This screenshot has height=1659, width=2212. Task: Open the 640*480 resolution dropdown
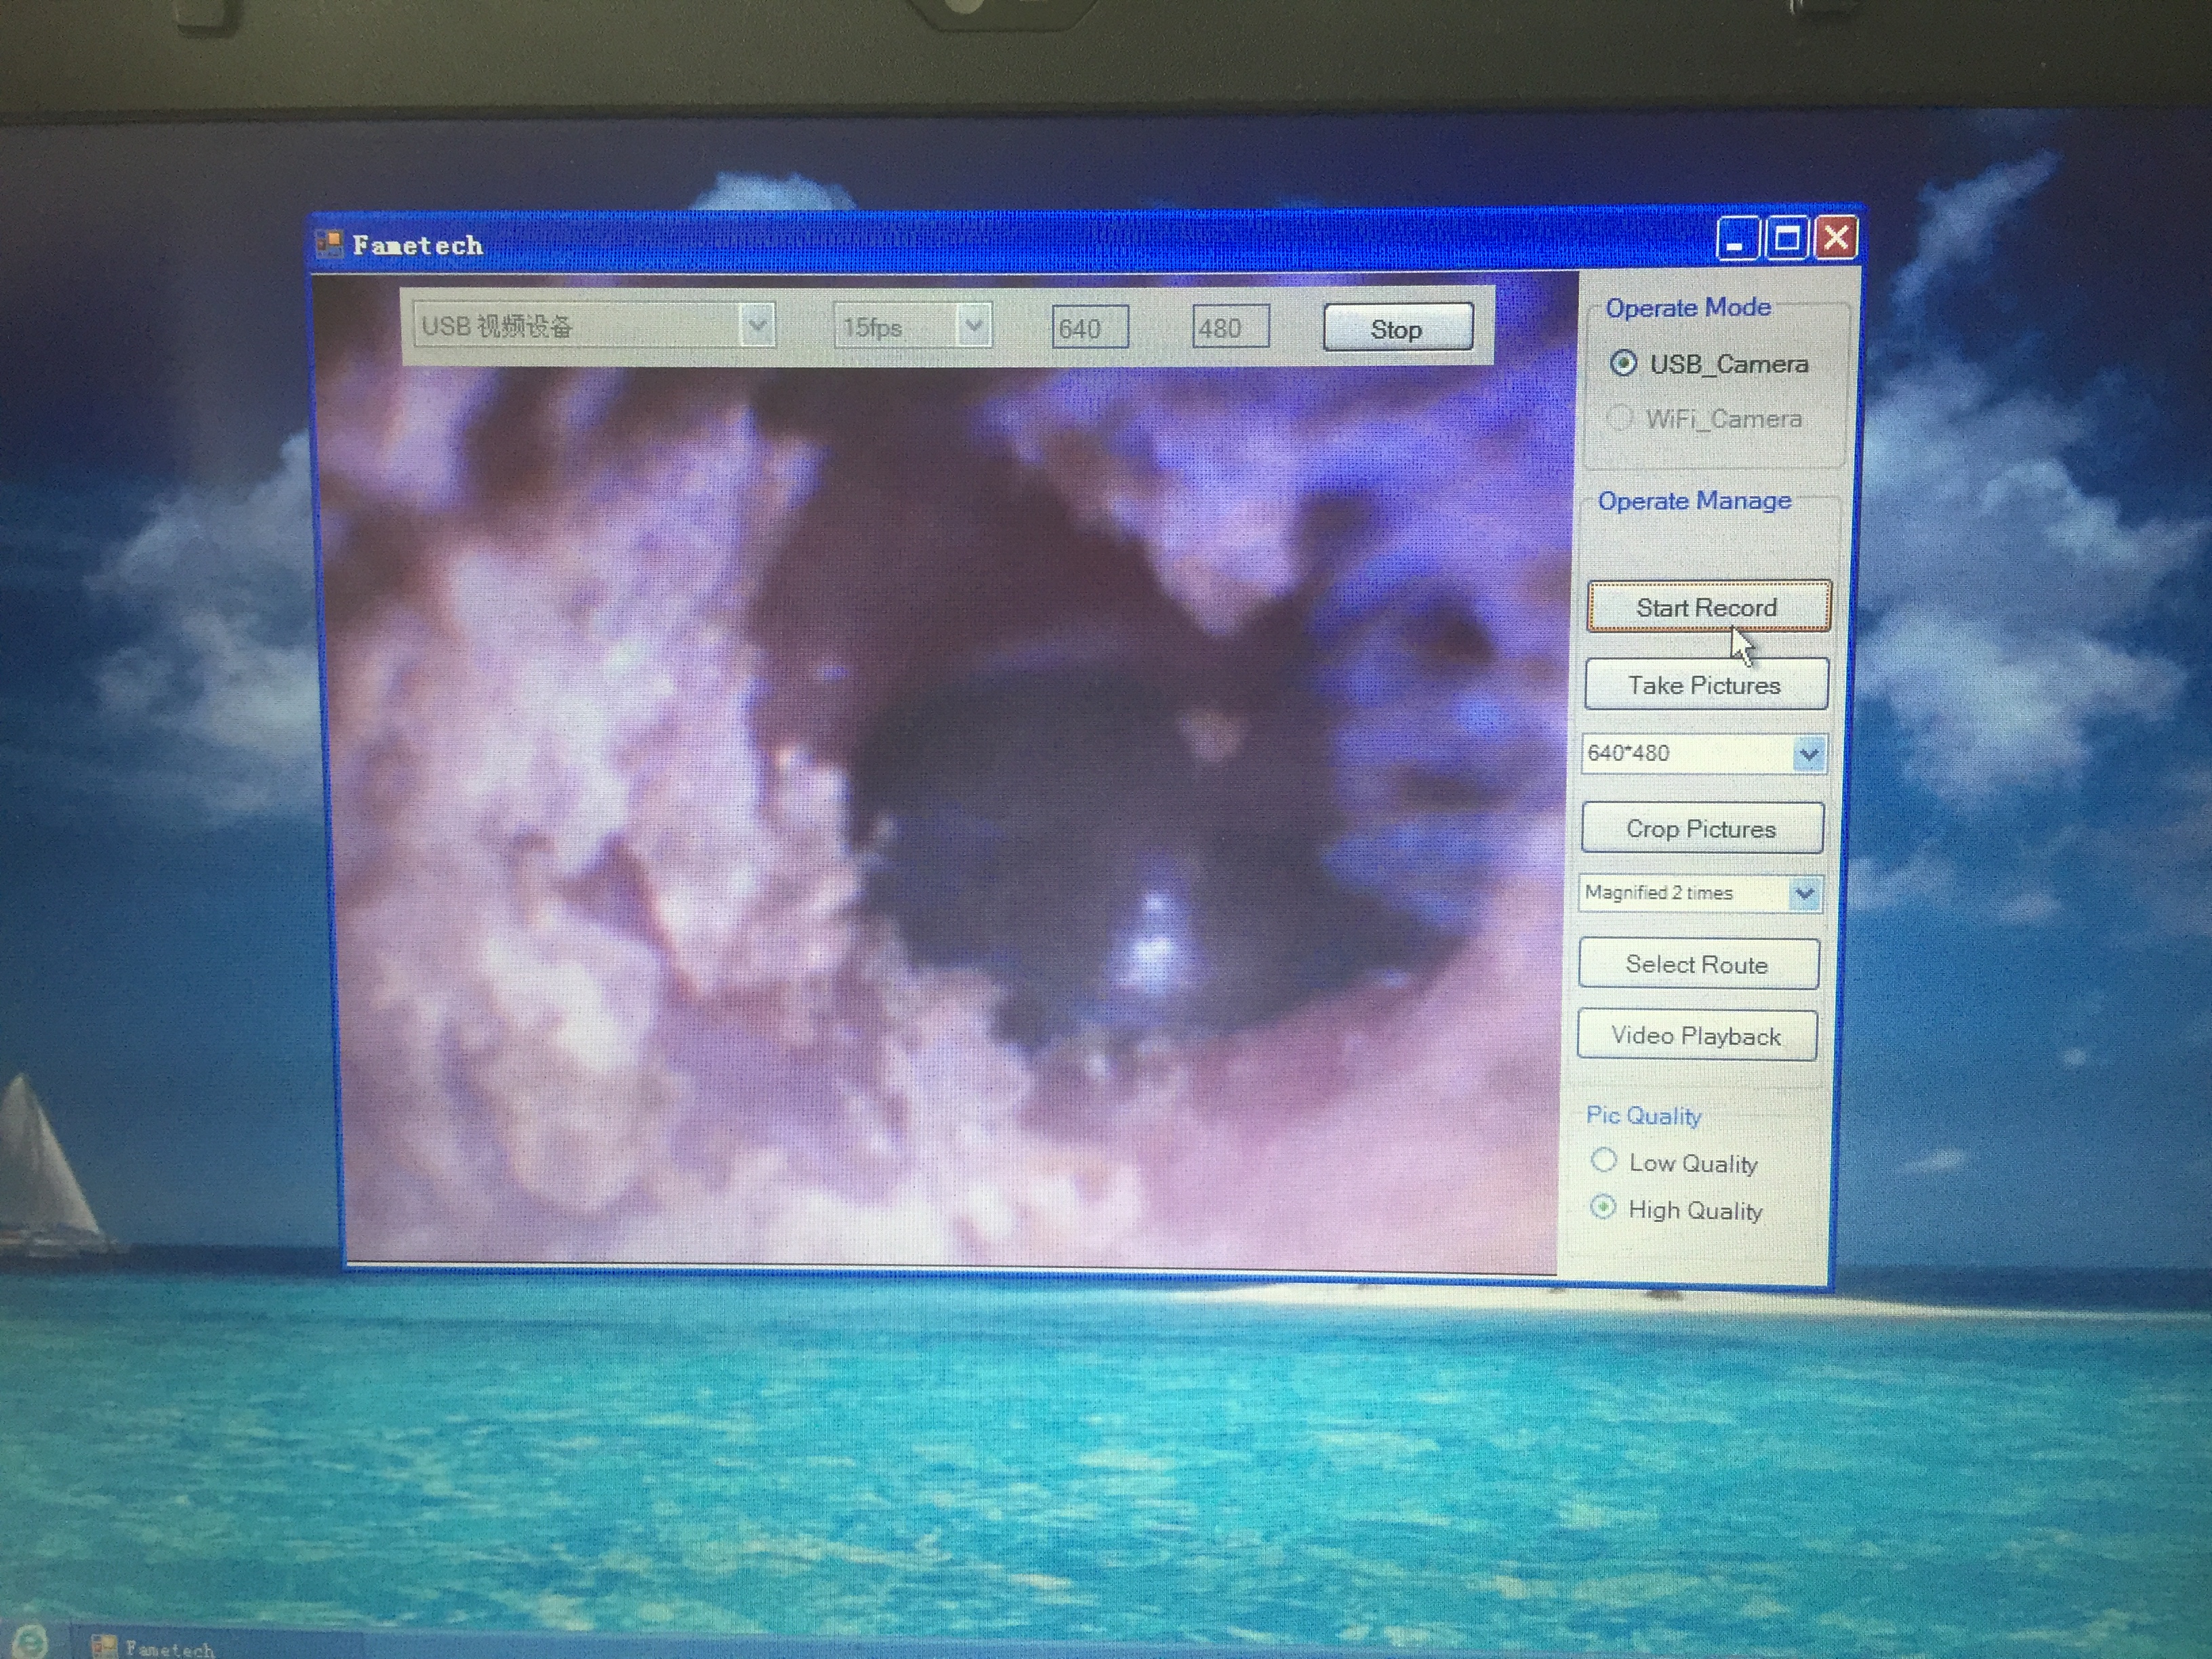tap(1808, 754)
